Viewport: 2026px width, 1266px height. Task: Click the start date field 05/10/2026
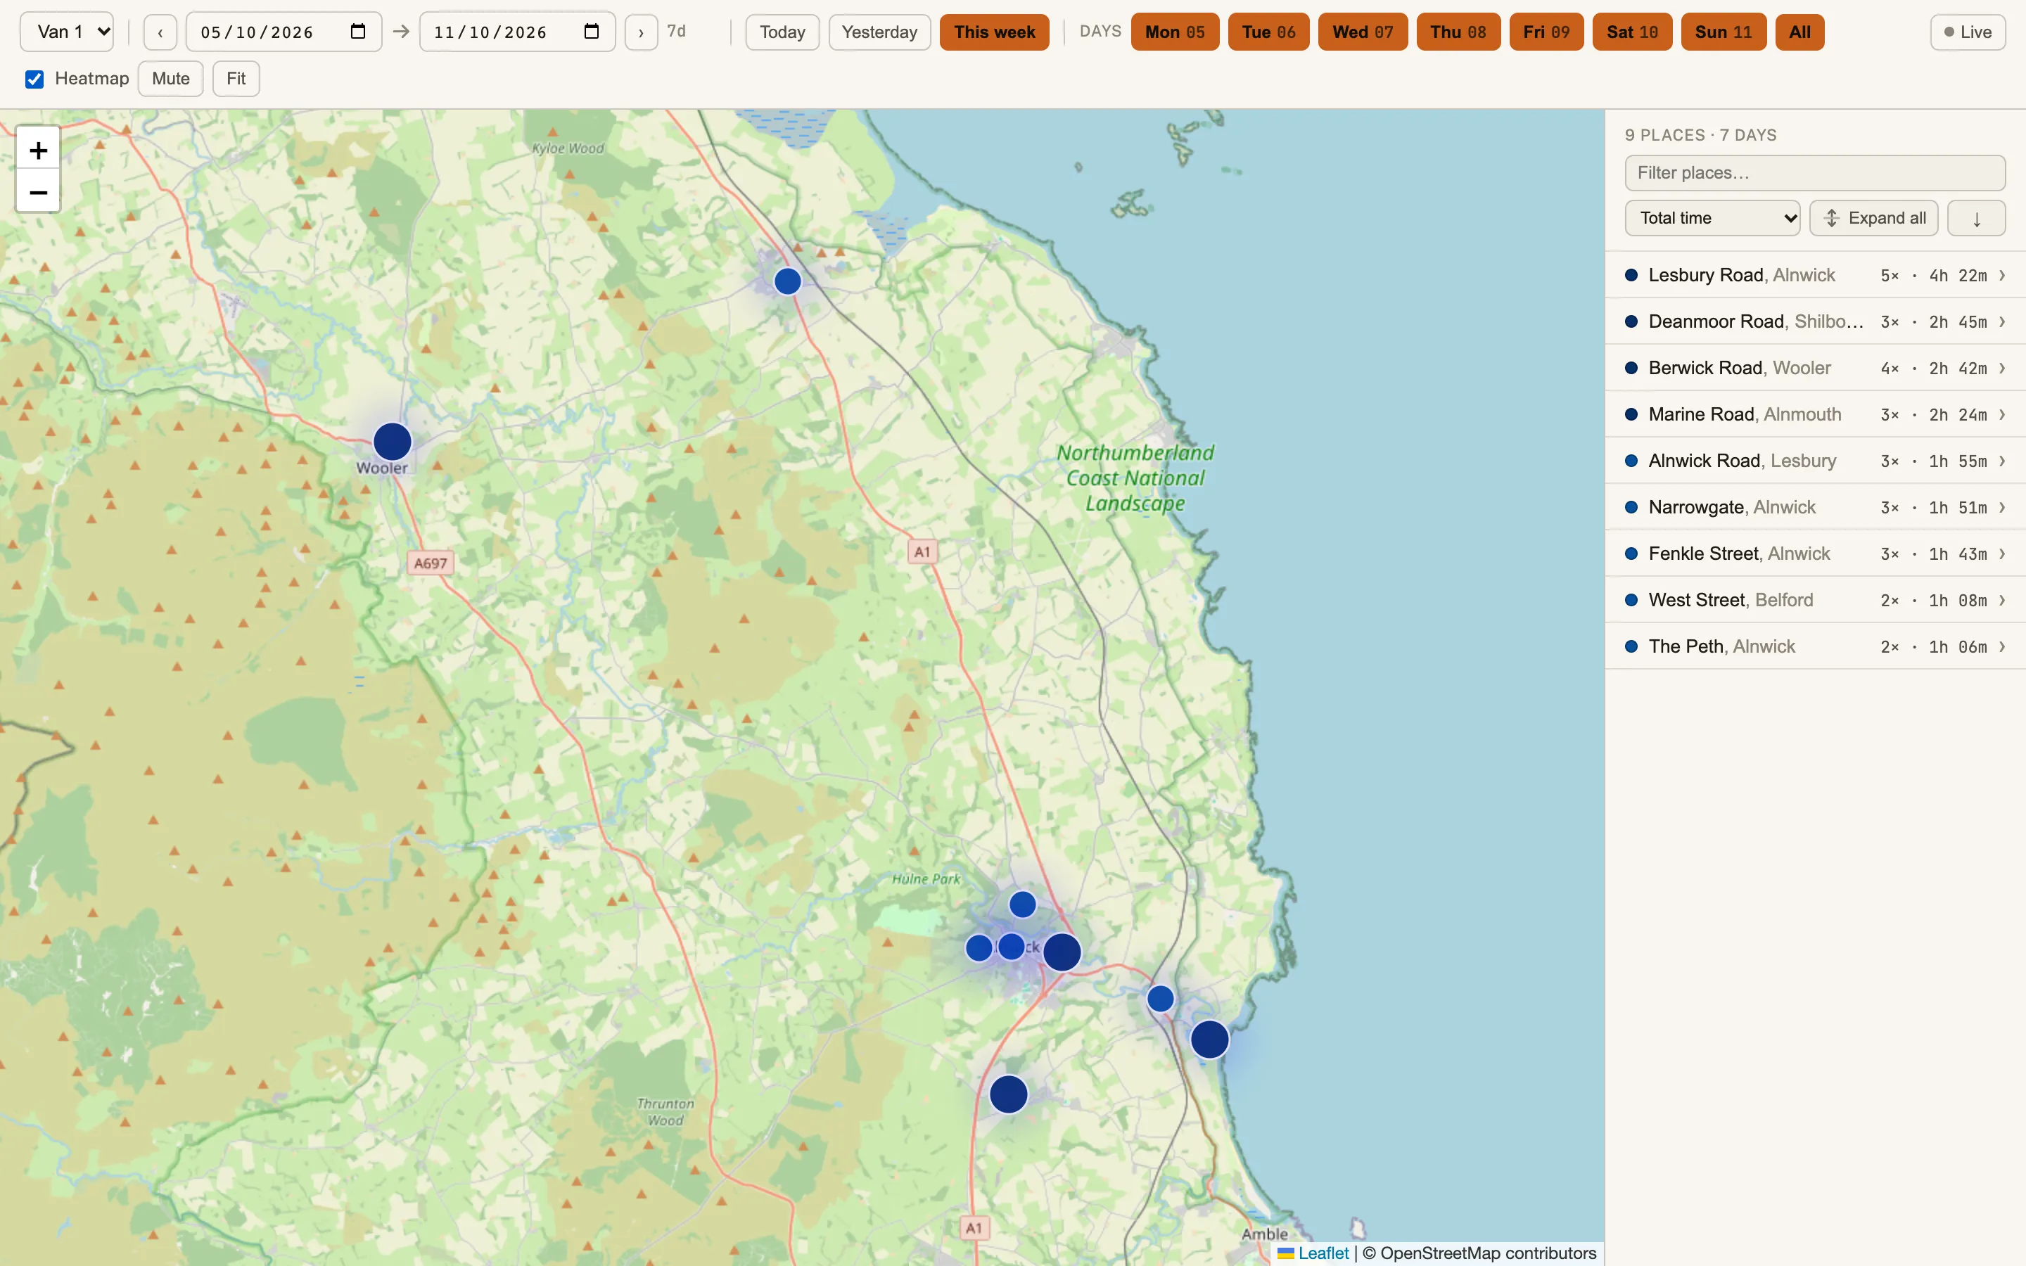pos(283,32)
